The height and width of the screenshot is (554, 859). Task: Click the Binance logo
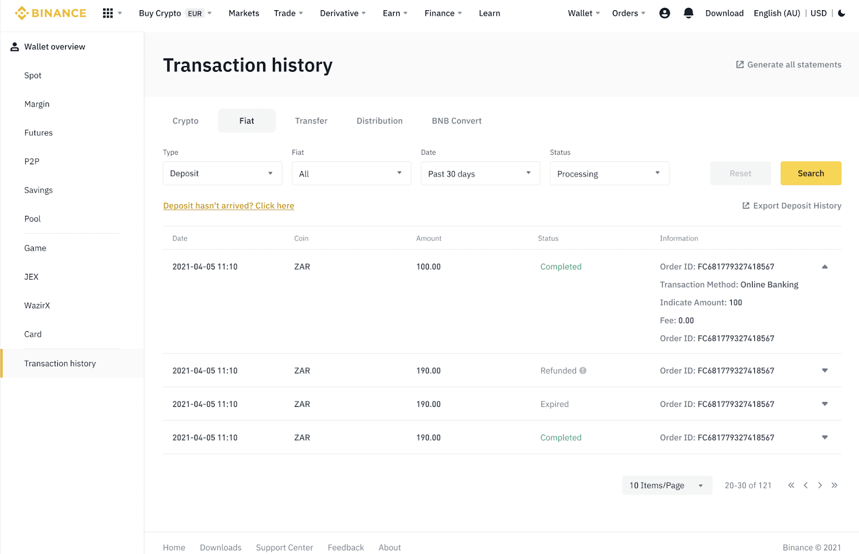point(50,13)
